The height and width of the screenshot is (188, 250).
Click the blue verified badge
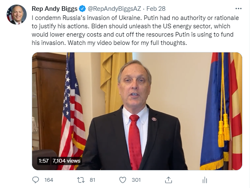coord(82,9)
